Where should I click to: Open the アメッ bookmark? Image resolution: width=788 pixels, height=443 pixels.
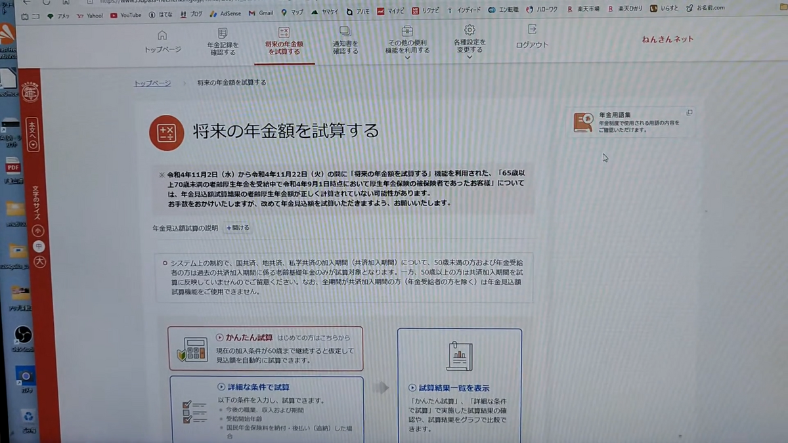58,16
